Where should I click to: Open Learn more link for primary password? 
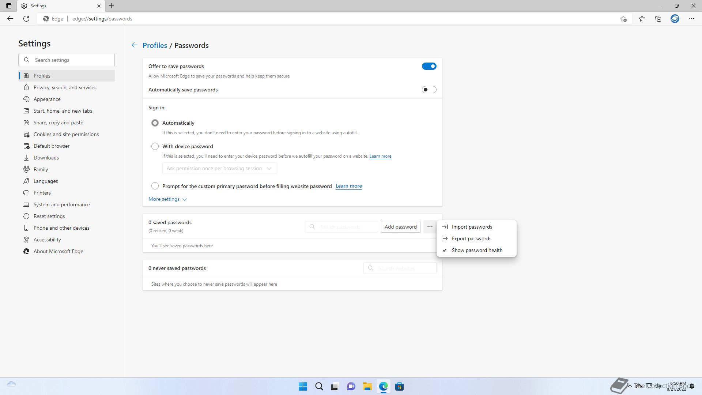[x=348, y=186]
